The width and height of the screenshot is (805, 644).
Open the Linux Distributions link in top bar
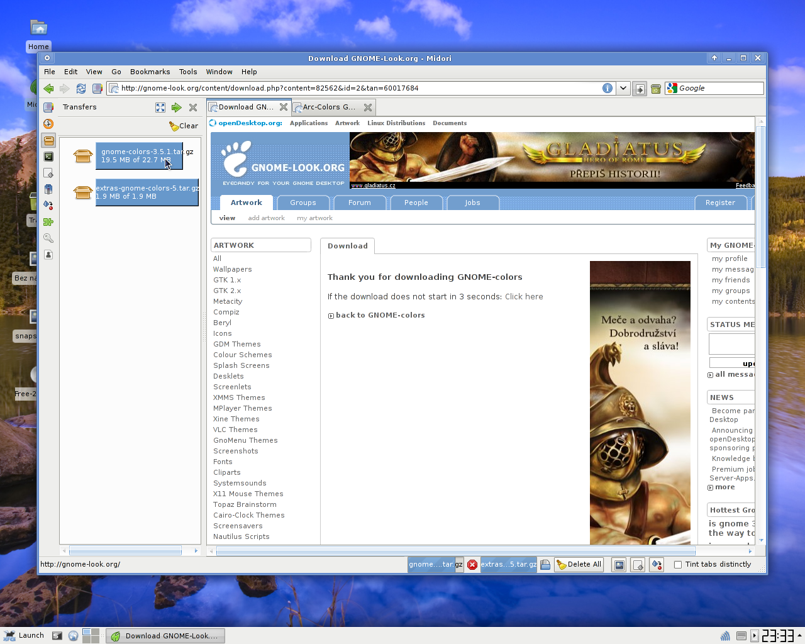point(396,123)
